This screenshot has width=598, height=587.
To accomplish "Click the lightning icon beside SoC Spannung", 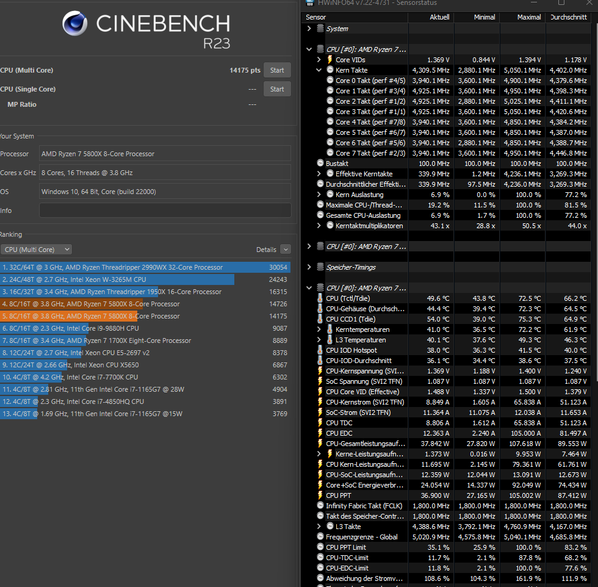I will (320, 381).
